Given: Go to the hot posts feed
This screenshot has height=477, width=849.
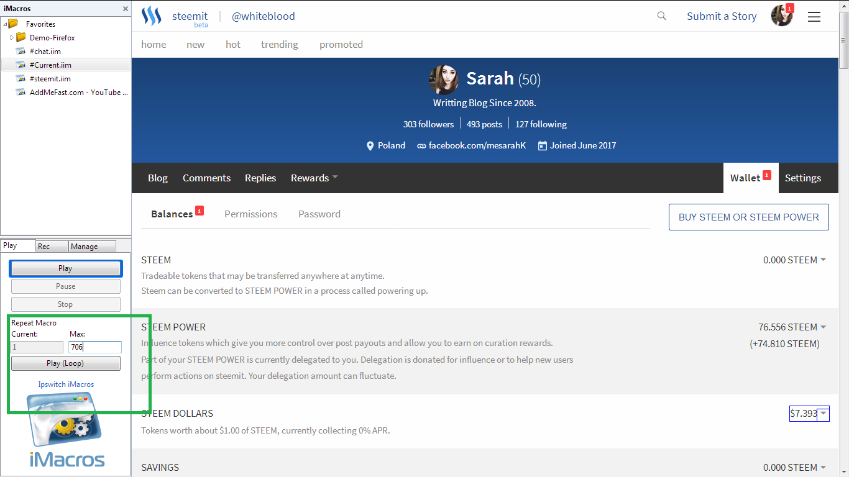Looking at the screenshot, I should pos(233,44).
